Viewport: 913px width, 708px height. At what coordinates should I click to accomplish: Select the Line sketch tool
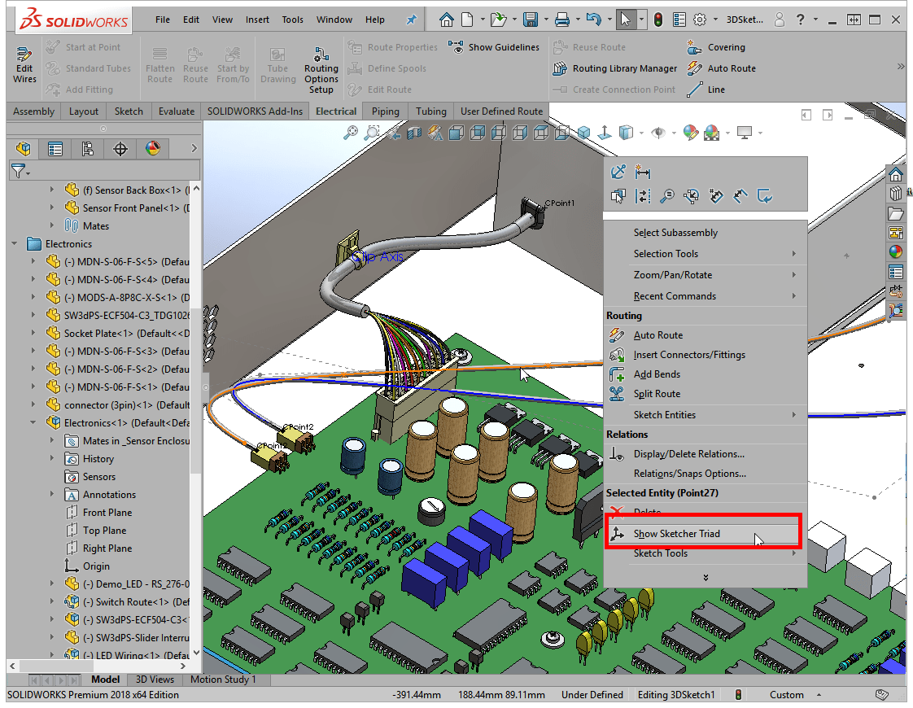click(x=706, y=90)
